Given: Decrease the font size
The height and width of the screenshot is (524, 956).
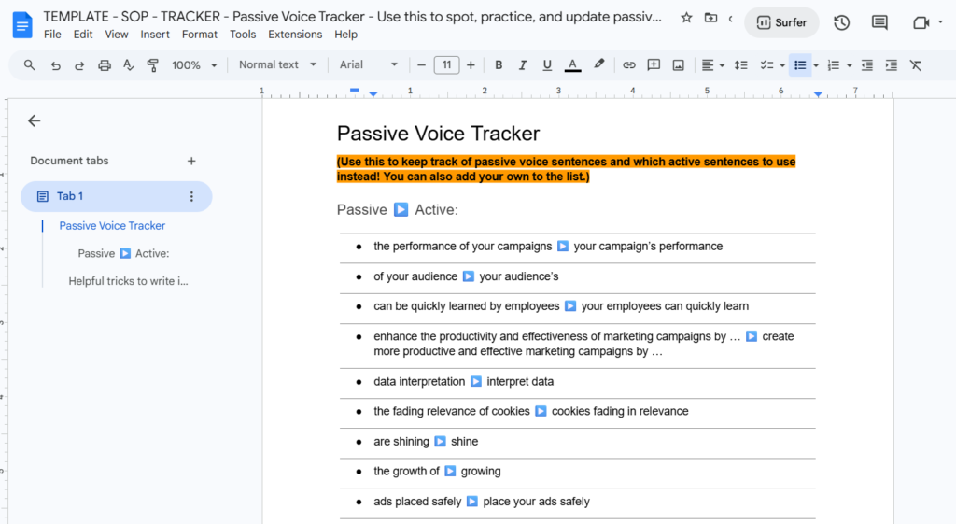Looking at the screenshot, I should 421,65.
